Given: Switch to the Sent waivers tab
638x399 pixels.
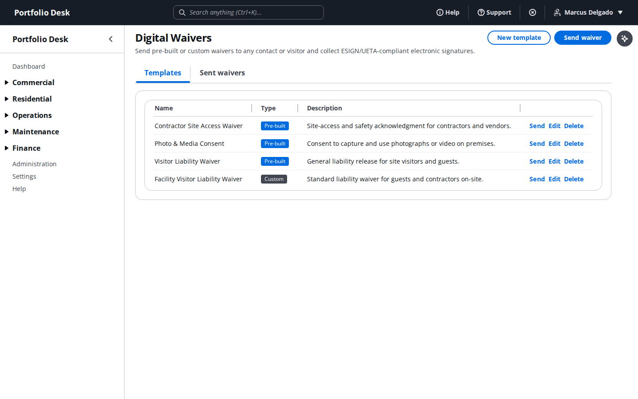Looking at the screenshot, I should pos(222,73).
